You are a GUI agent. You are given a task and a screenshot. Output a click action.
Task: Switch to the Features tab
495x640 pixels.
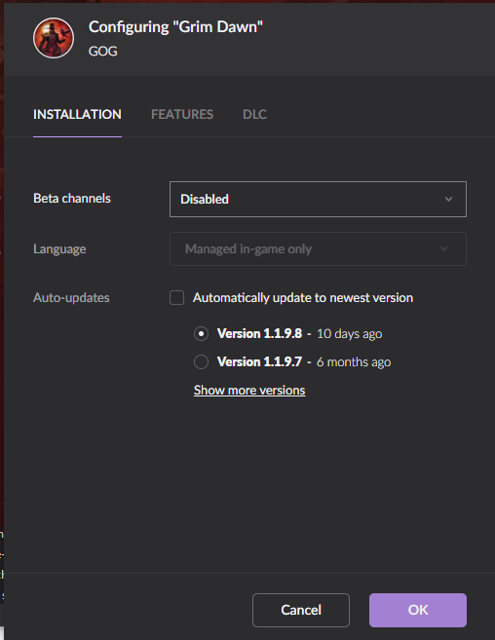182,114
